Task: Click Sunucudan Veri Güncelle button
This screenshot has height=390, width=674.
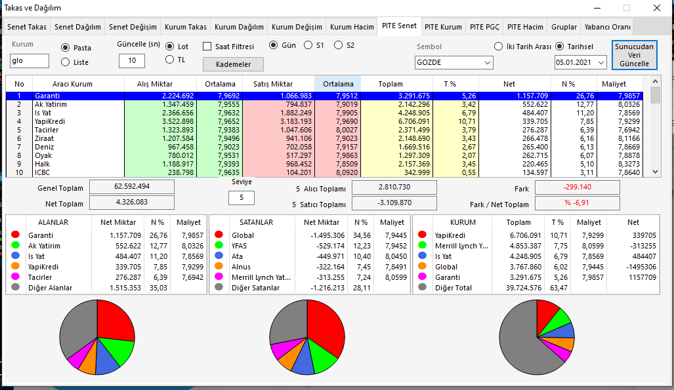Action: point(634,55)
